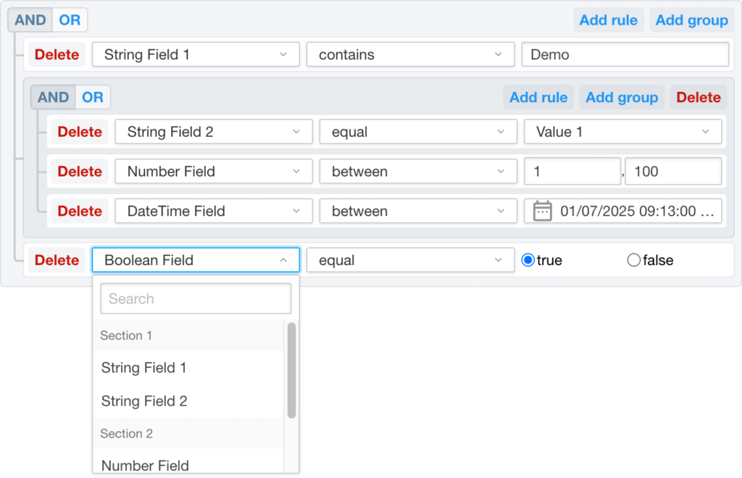The height and width of the screenshot is (478, 742).
Task: Toggle the nested group AND condition
Action: tap(53, 98)
